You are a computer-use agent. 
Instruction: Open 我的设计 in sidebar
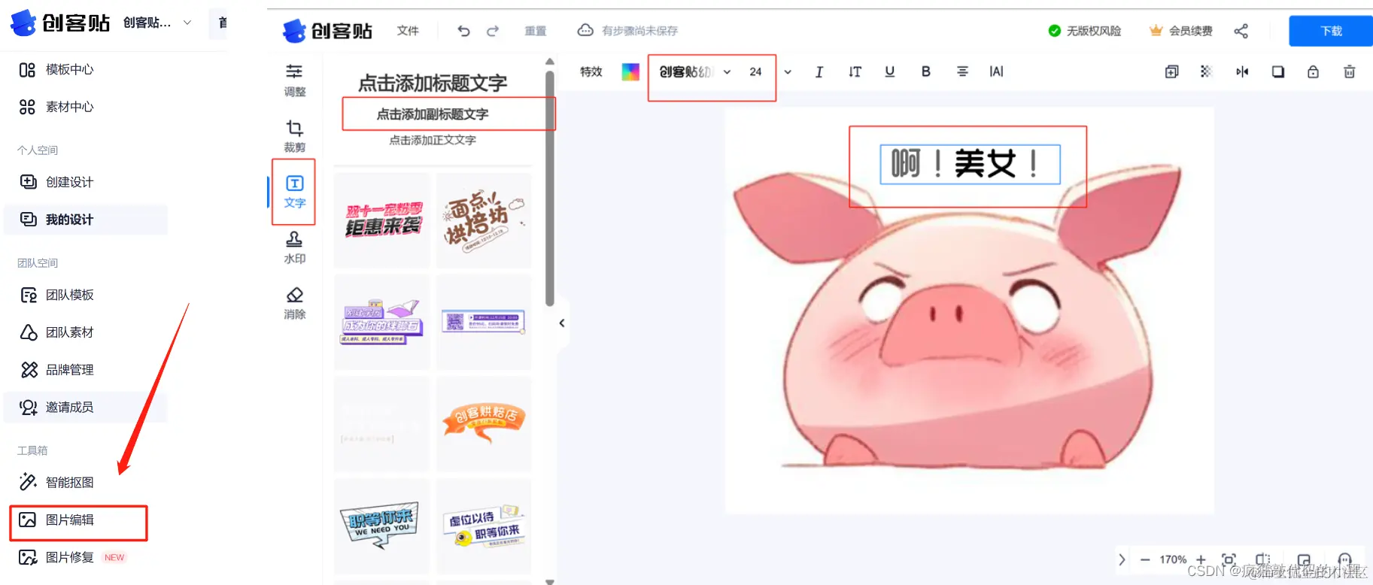click(x=86, y=220)
